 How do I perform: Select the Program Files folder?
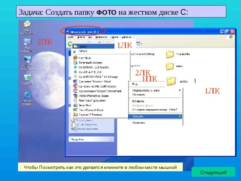tap(178, 54)
